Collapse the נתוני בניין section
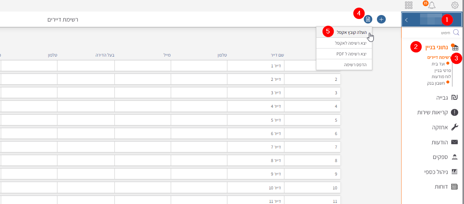Viewport: 464px width, 204px height. click(x=436, y=47)
